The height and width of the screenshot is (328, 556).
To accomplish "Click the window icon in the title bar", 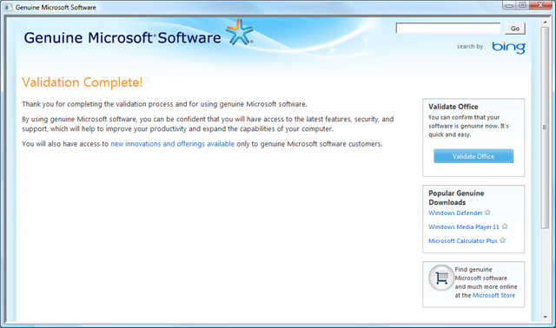I will (x=8, y=7).
